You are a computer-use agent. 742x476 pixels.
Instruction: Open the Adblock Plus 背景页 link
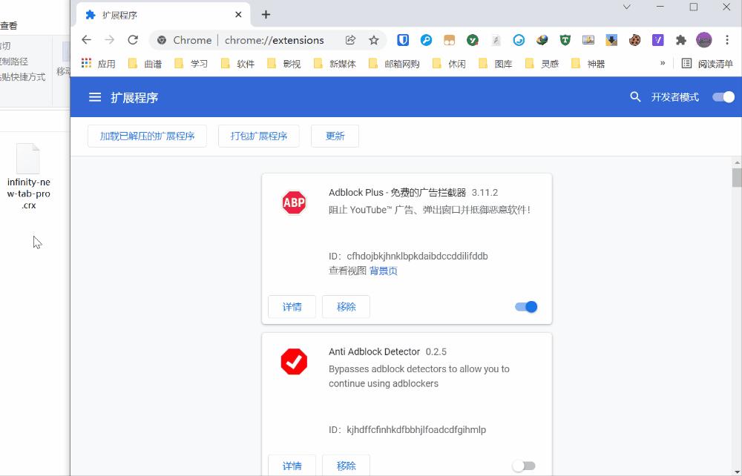[382, 271]
